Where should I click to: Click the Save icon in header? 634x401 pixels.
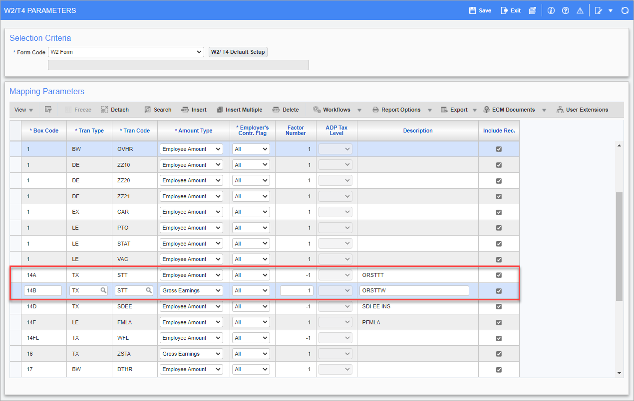click(x=472, y=10)
